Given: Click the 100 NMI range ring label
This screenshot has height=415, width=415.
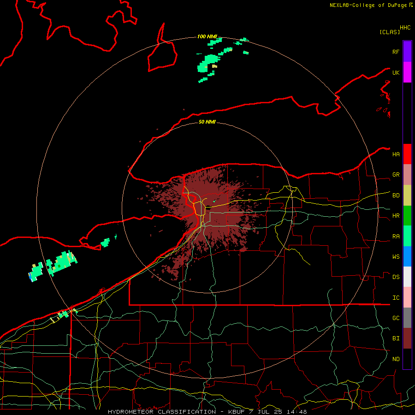Looking at the screenshot, I should [x=207, y=36].
